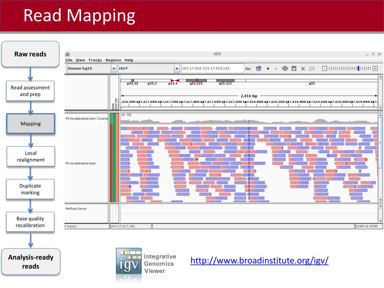Go forward with the right arrow icon
Screen dimensions: 384x288
[276, 69]
